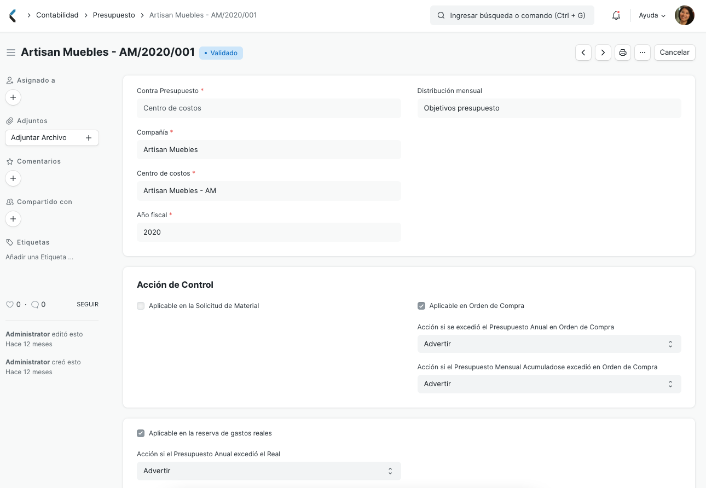
Task: Click the Año fiscal 2020 field
Action: pos(269,232)
